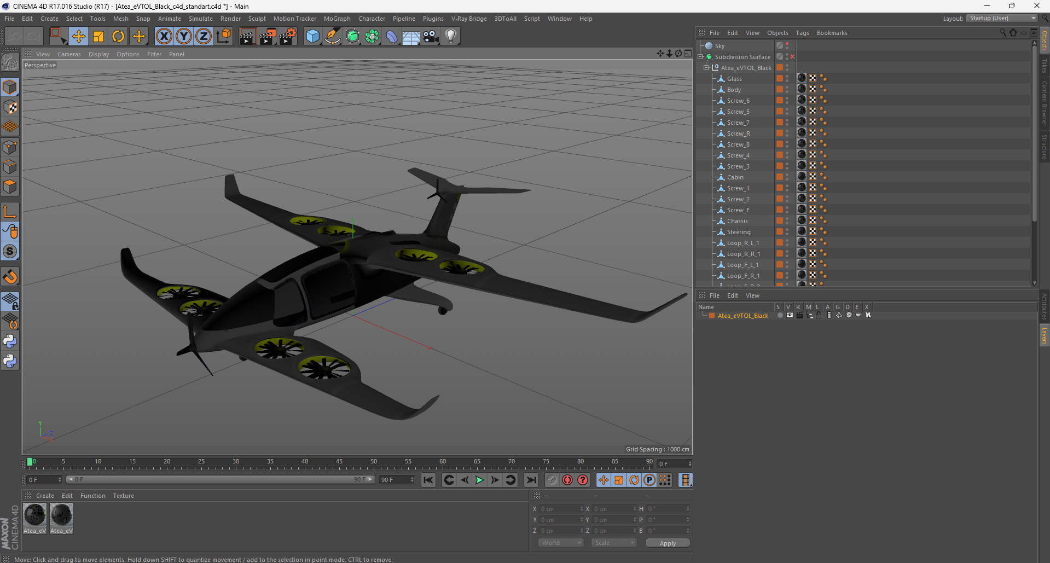Play the animation forwards
Image resolution: width=1050 pixels, height=563 pixels.
click(x=479, y=480)
